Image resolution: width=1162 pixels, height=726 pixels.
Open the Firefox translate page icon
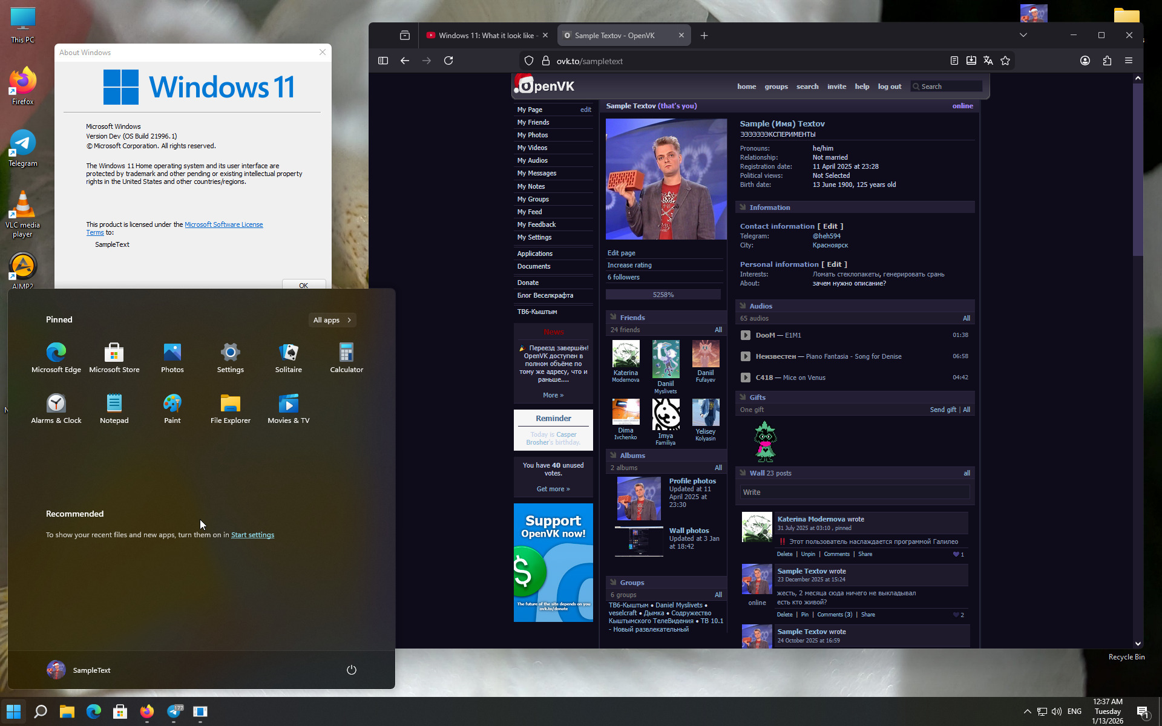pos(988,60)
